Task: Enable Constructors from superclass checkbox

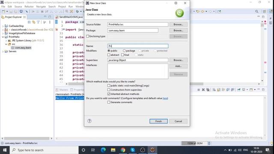Action: pyautogui.click(x=109, y=90)
